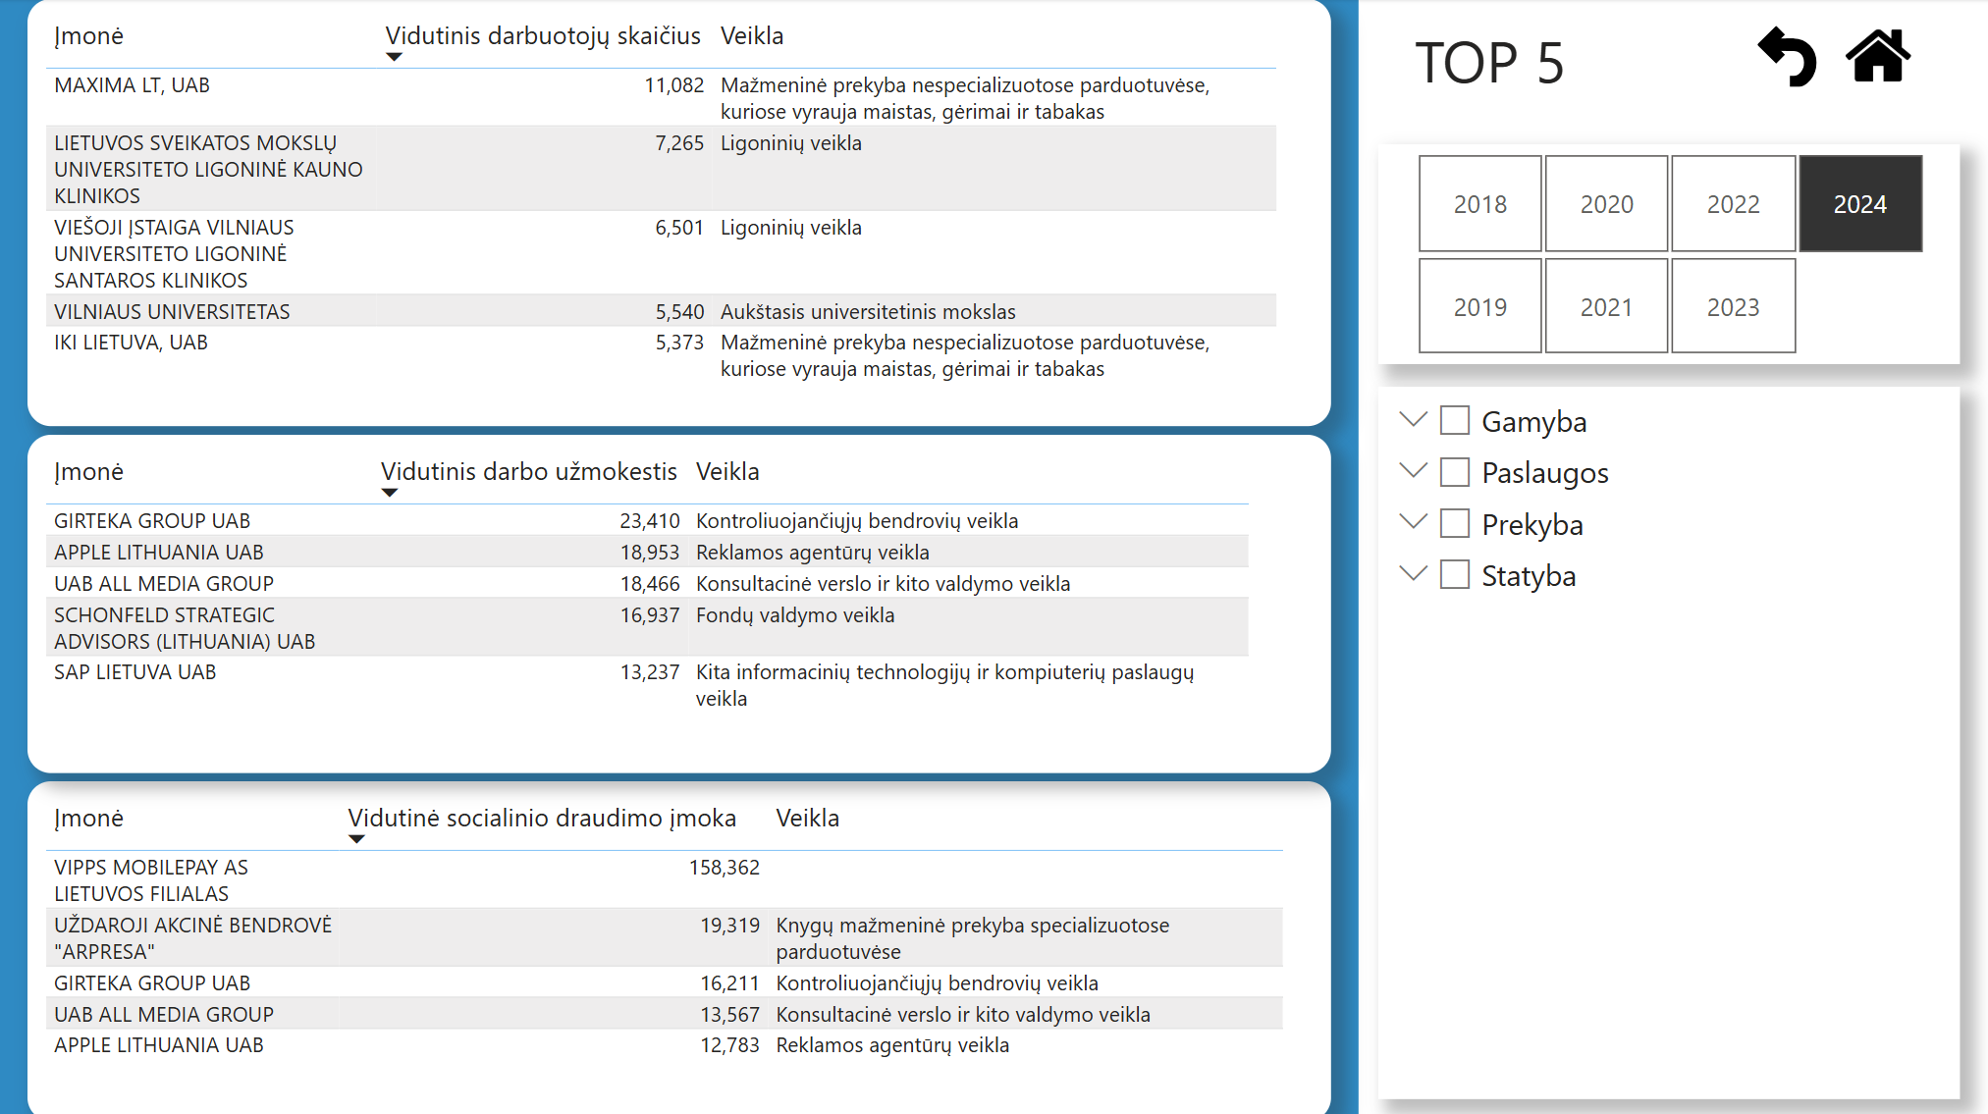This screenshot has width=1988, height=1114.
Task: Click the Veikla header in social insurance table
Action: click(808, 819)
